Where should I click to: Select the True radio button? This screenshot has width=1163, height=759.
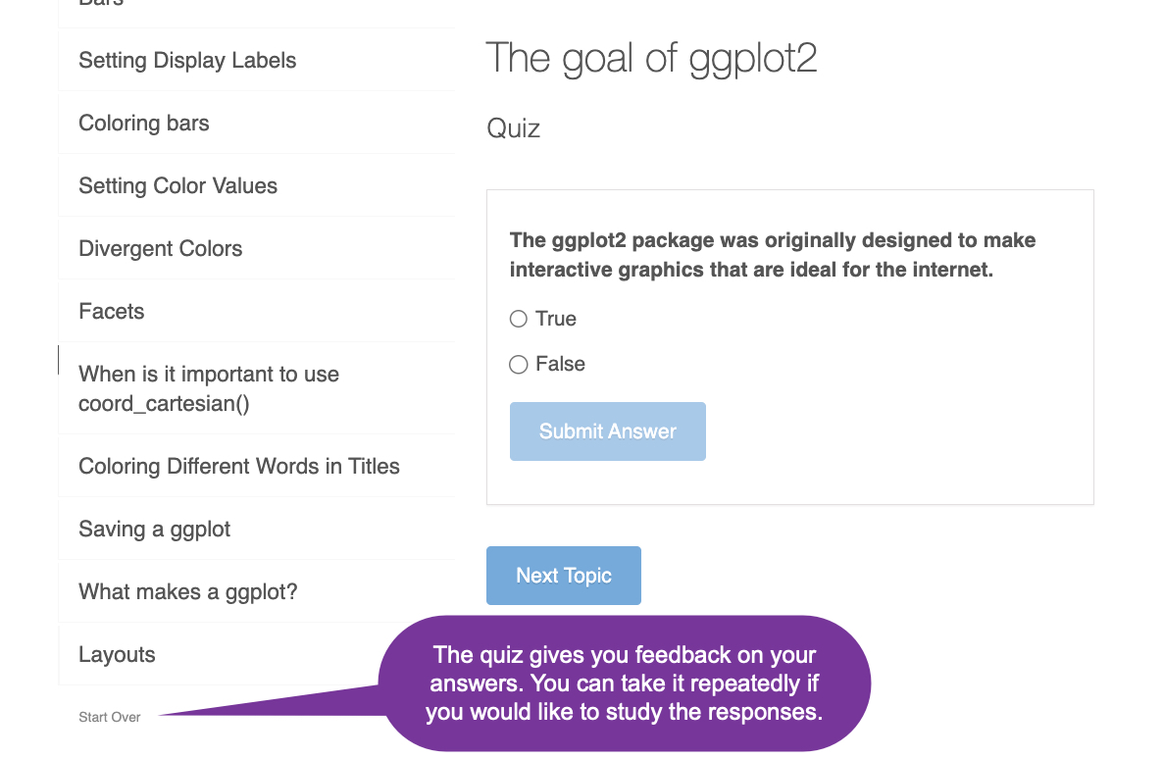(518, 318)
